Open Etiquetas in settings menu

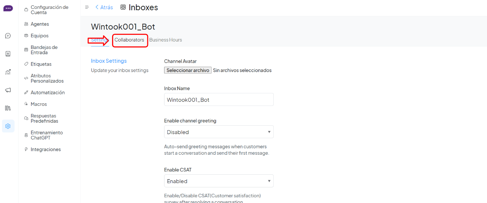[x=41, y=64]
